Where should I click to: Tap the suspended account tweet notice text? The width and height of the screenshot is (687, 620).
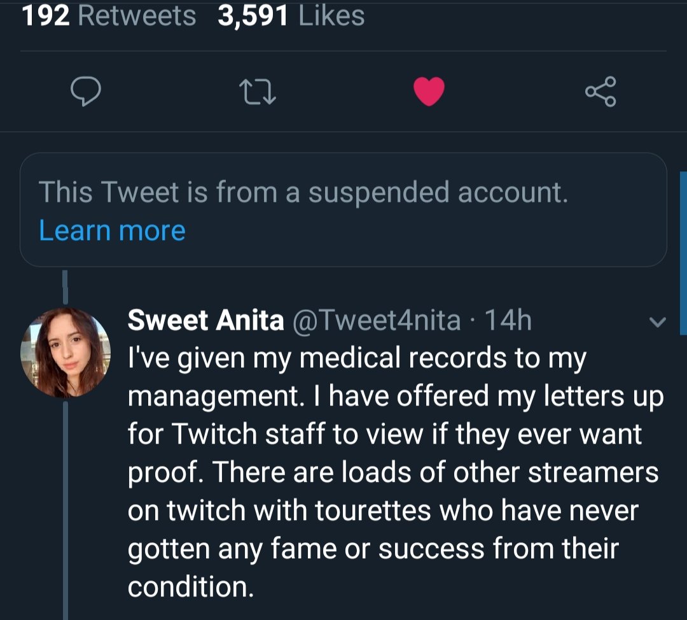[303, 192]
